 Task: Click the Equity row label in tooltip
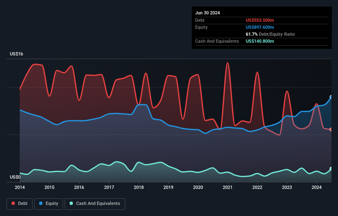pyautogui.click(x=201, y=27)
